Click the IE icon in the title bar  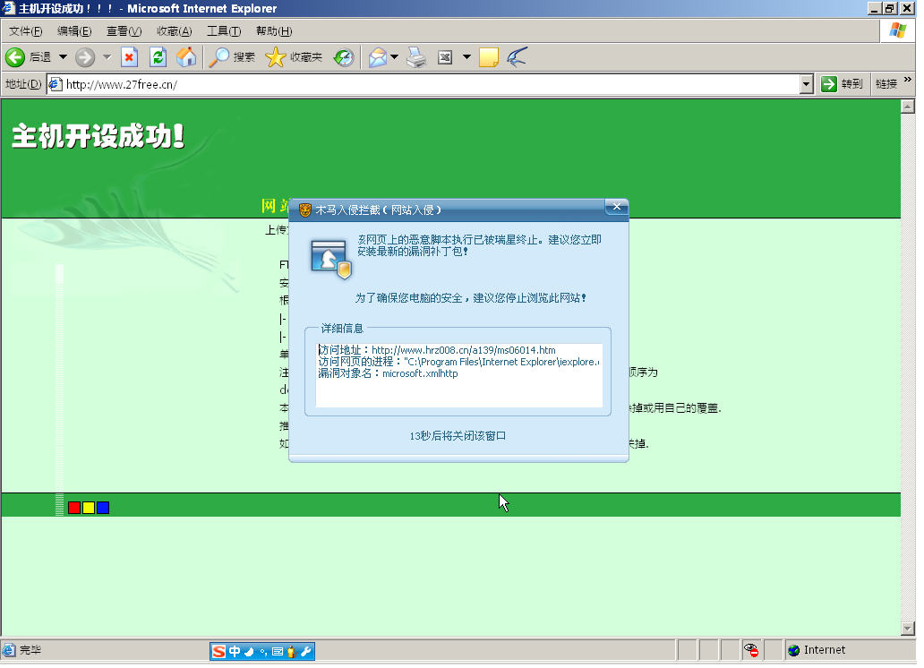8,8
